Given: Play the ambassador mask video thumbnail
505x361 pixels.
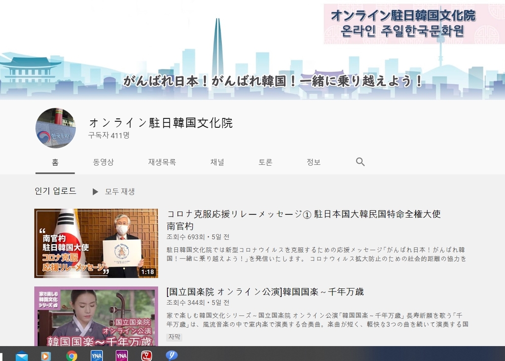Looking at the screenshot, I should (x=96, y=243).
